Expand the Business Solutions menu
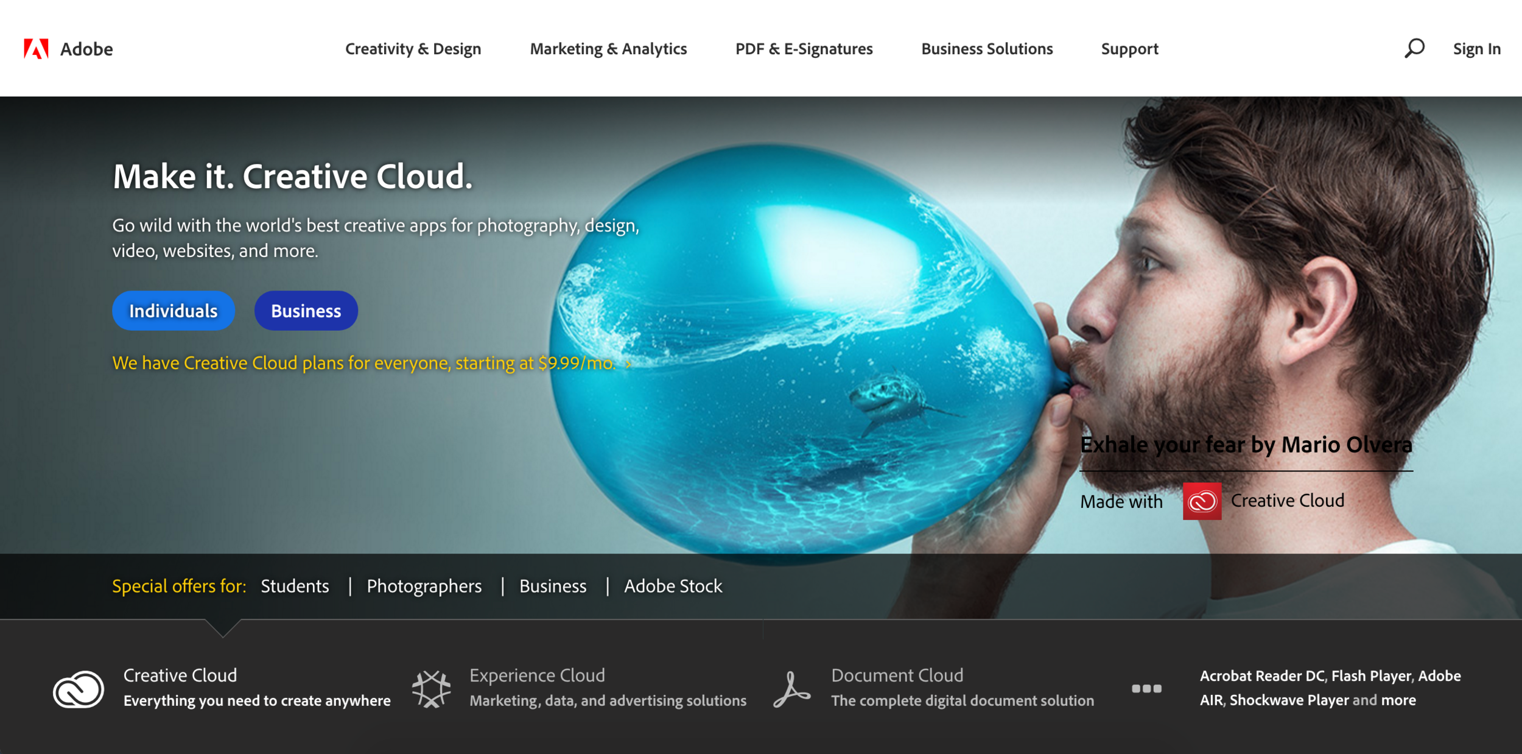 point(986,49)
